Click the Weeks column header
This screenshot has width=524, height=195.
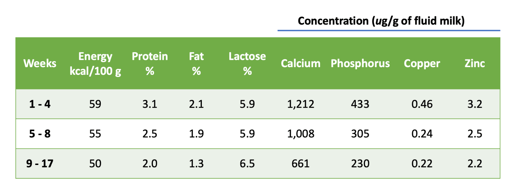(40, 63)
